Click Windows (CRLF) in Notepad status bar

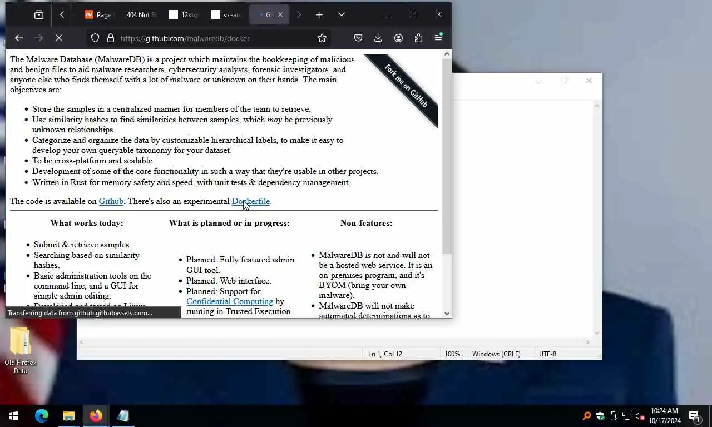496,354
